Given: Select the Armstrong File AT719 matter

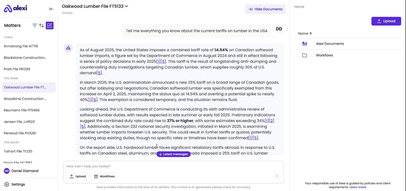Looking at the screenshot, I should (x=21, y=46).
